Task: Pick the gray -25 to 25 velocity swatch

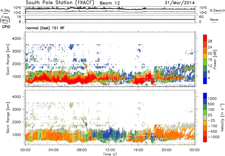Action: coord(205,117)
